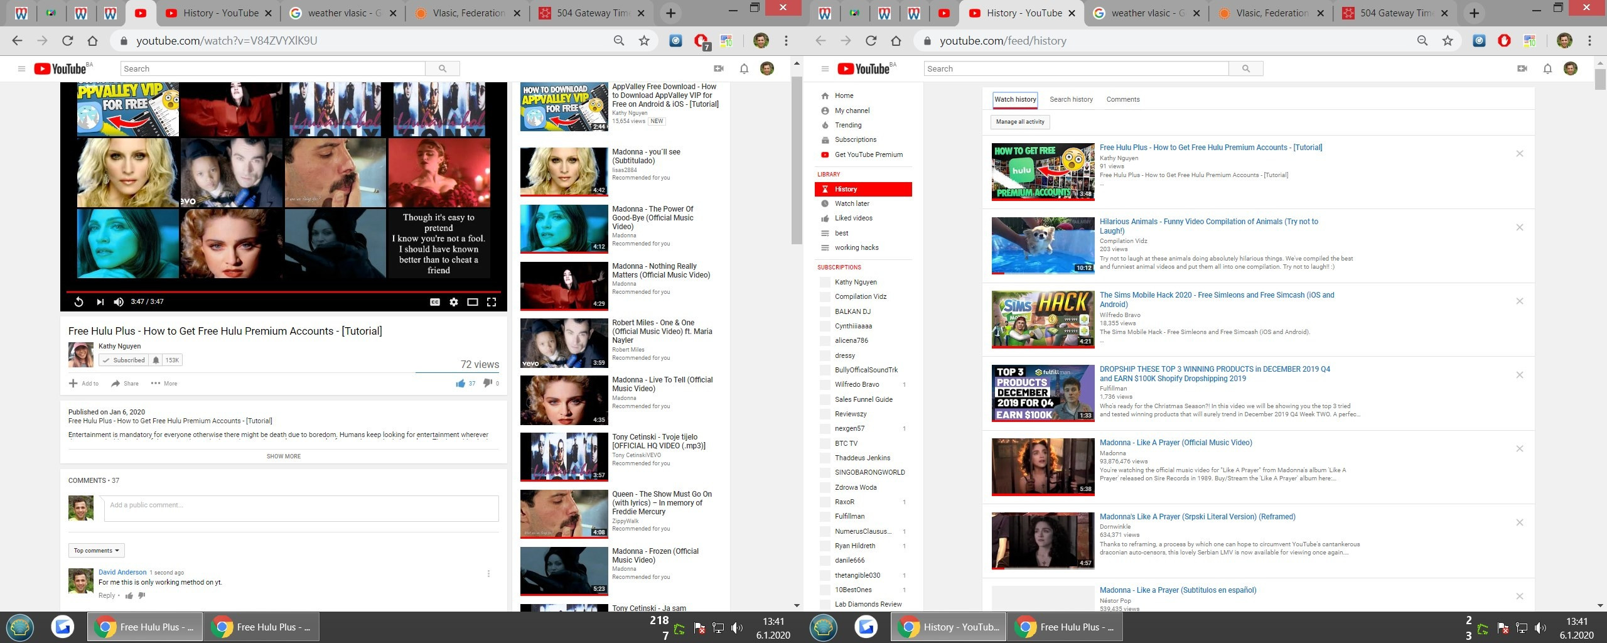Screen dimensions: 1607x643
Task: Reload the youtube.com/watch page
Action: pyautogui.click(x=67, y=41)
